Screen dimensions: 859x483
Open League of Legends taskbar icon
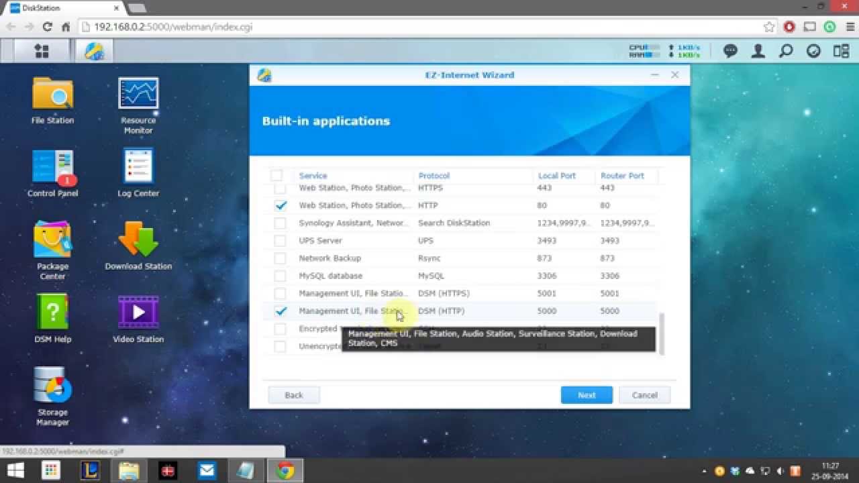point(91,471)
